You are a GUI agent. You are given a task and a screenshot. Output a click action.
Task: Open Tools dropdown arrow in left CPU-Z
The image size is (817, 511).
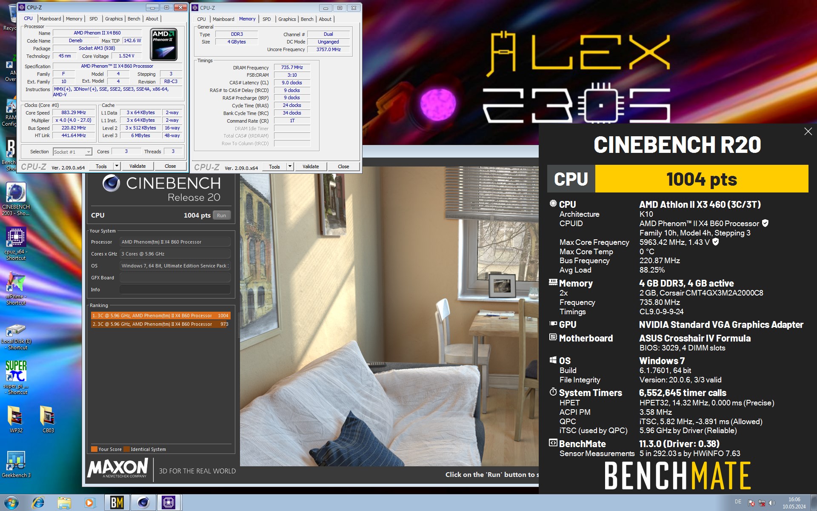point(117,166)
